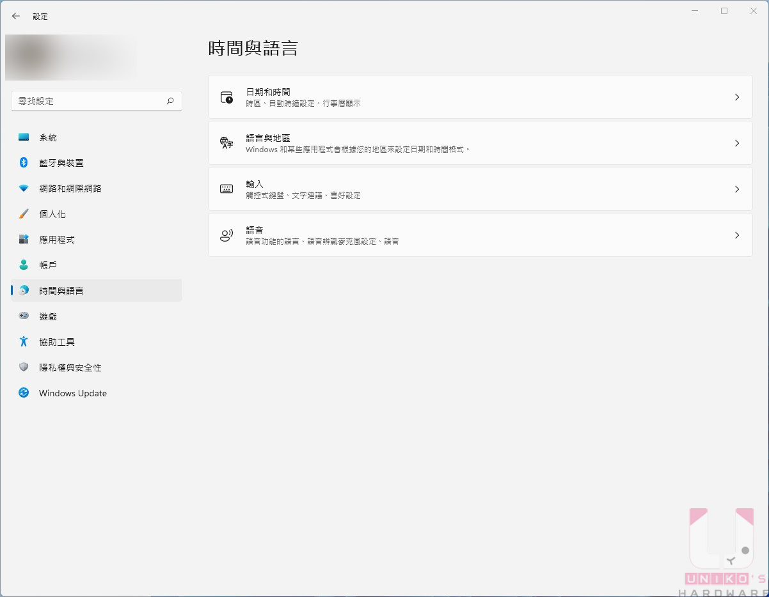Click the language icon for 語言與地區
The height and width of the screenshot is (597, 769).
pyautogui.click(x=226, y=143)
